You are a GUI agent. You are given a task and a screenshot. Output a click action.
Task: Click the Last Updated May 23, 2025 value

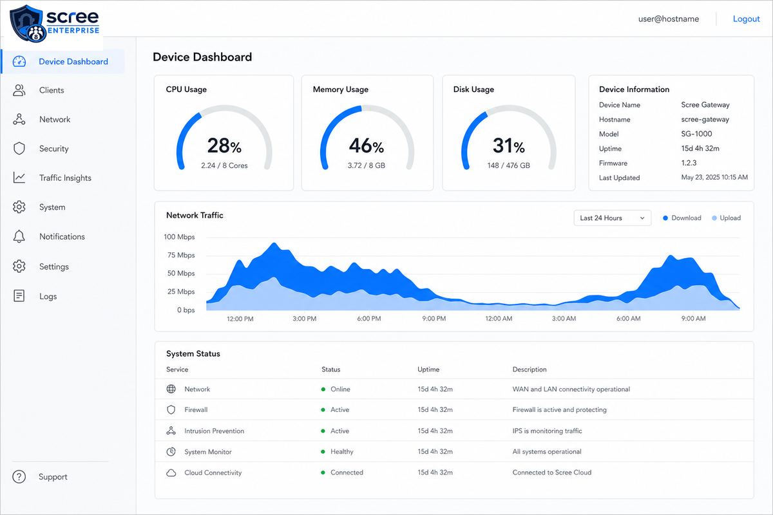(x=714, y=178)
